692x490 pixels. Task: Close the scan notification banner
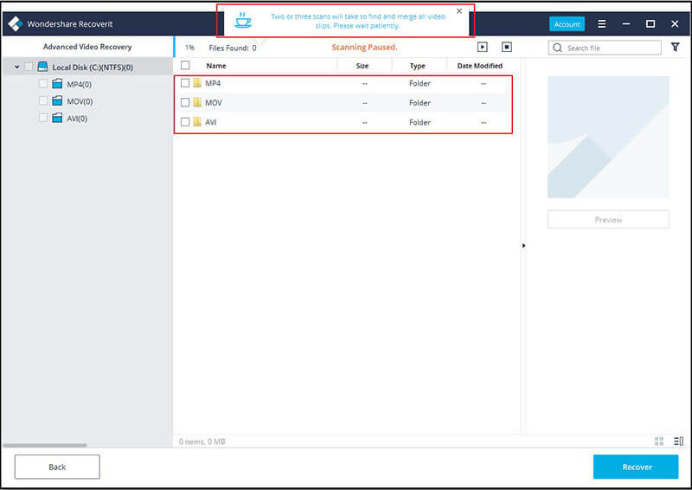[459, 11]
